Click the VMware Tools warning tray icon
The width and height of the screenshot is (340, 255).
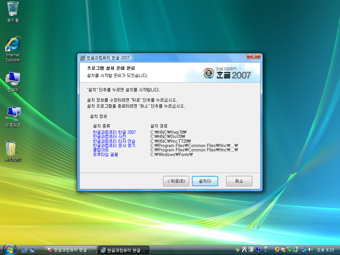(x=283, y=250)
